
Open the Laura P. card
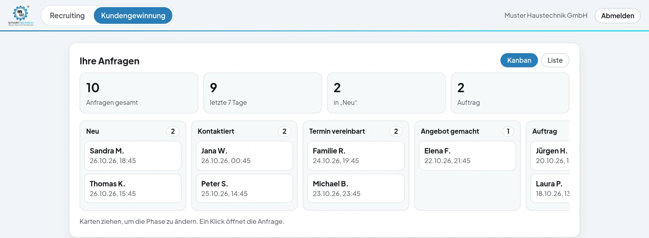pyautogui.click(x=550, y=189)
